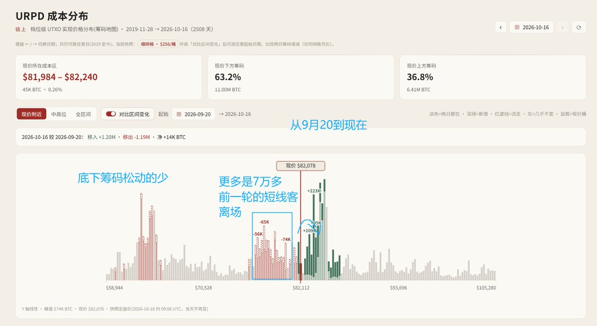The width and height of the screenshot is (597, 326).
Task: Click the 现价上方筹码 card label
Action: [421, 65]
